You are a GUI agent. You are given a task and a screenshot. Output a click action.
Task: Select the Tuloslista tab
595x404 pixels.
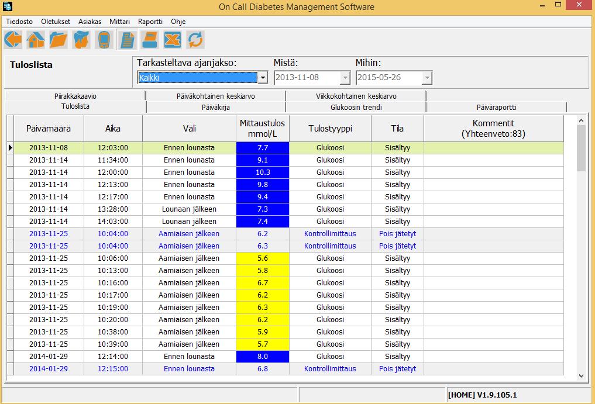click(75, 106)
